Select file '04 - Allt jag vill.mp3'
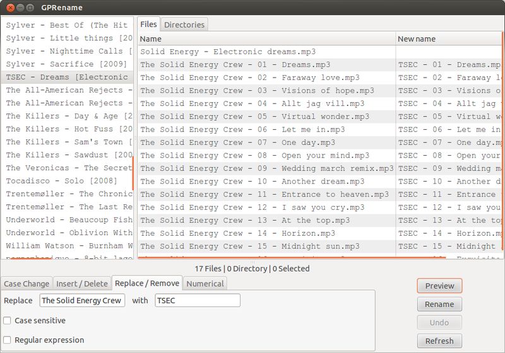The image size is (505, 353). 266,103
